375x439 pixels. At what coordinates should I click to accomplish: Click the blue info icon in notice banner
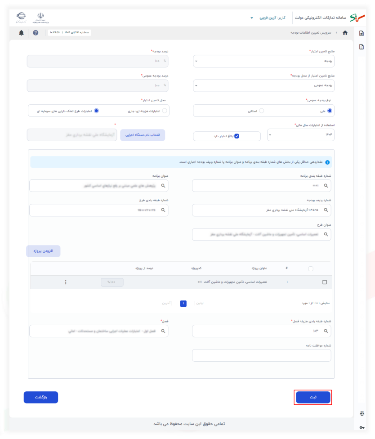(327, 162)
